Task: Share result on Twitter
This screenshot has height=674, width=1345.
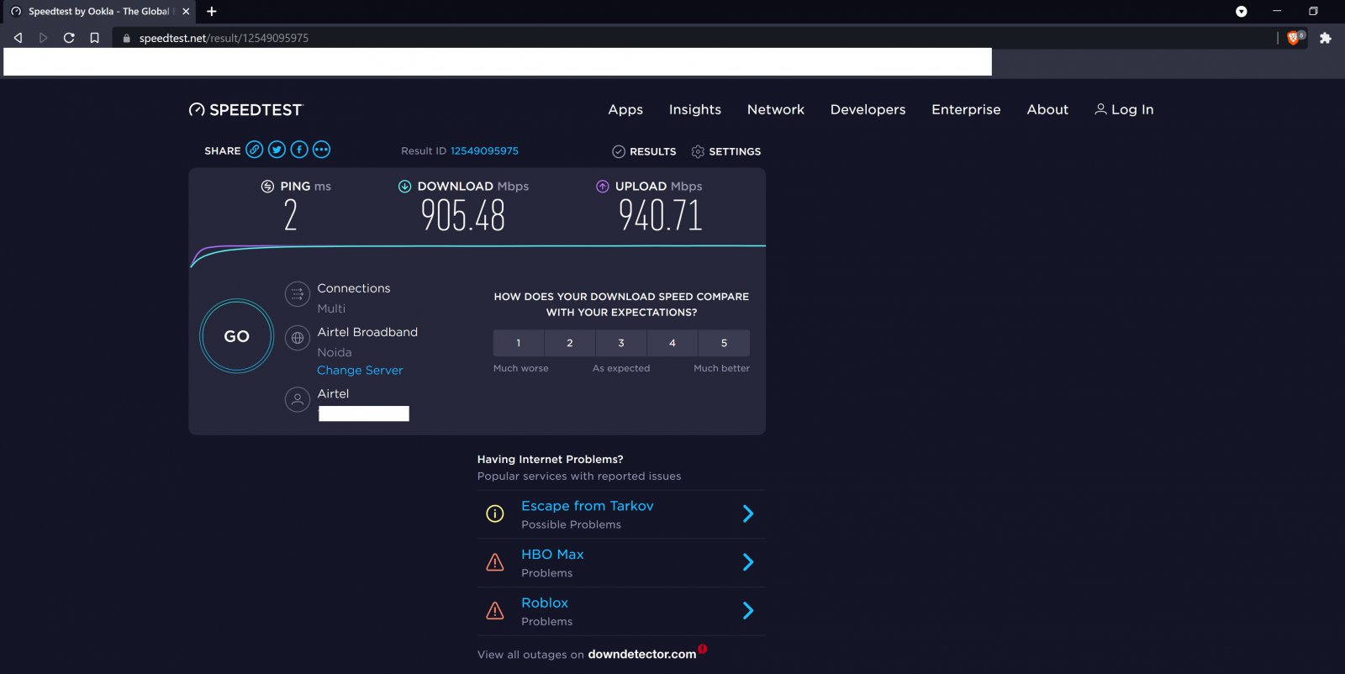Action: click(x=277, y=150)
